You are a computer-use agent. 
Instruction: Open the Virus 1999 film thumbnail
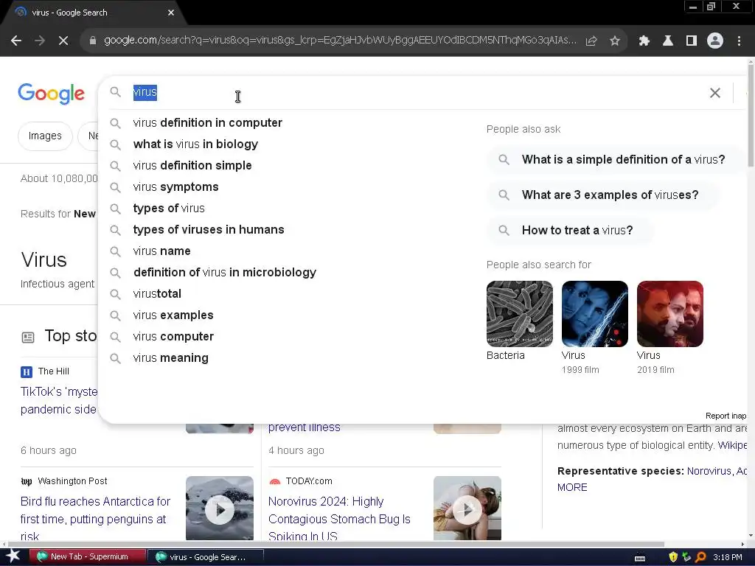pos(595,314)
